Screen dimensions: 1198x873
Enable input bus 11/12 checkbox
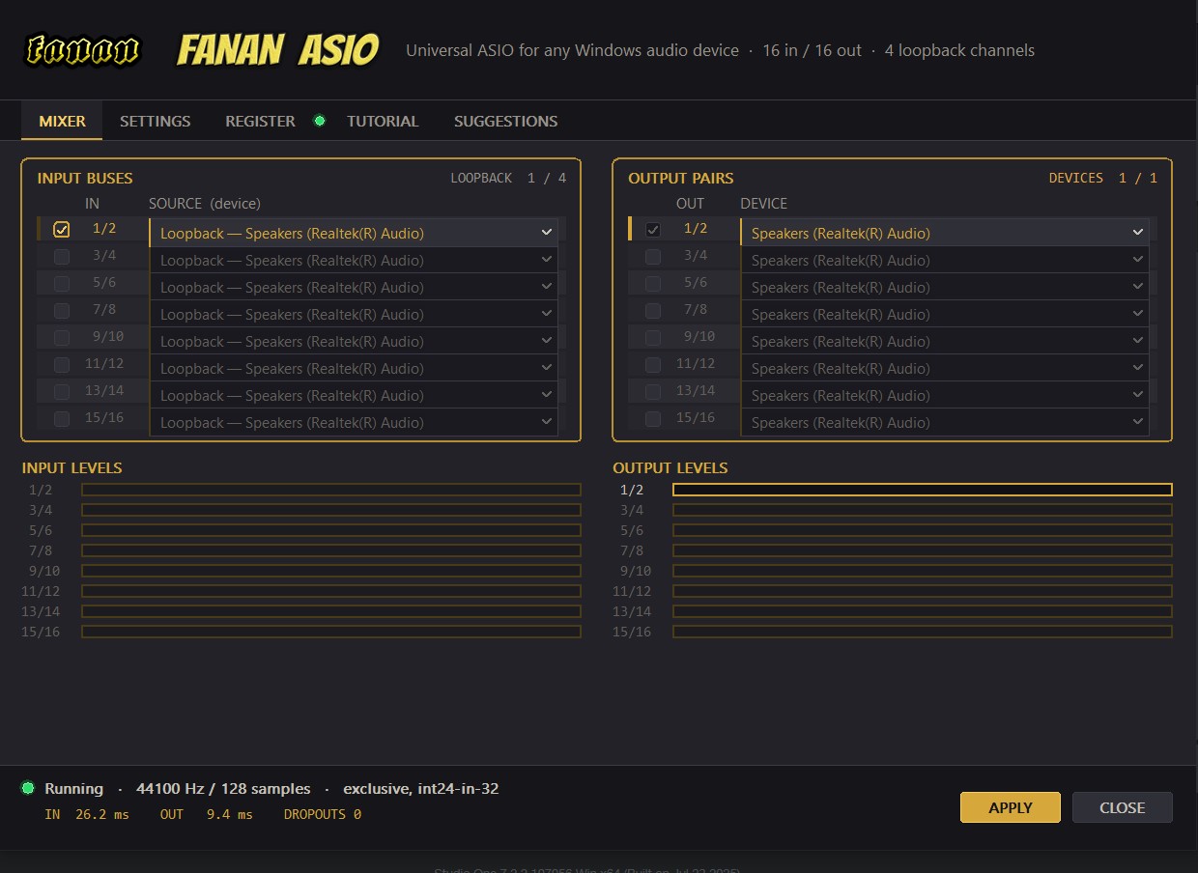62,365
